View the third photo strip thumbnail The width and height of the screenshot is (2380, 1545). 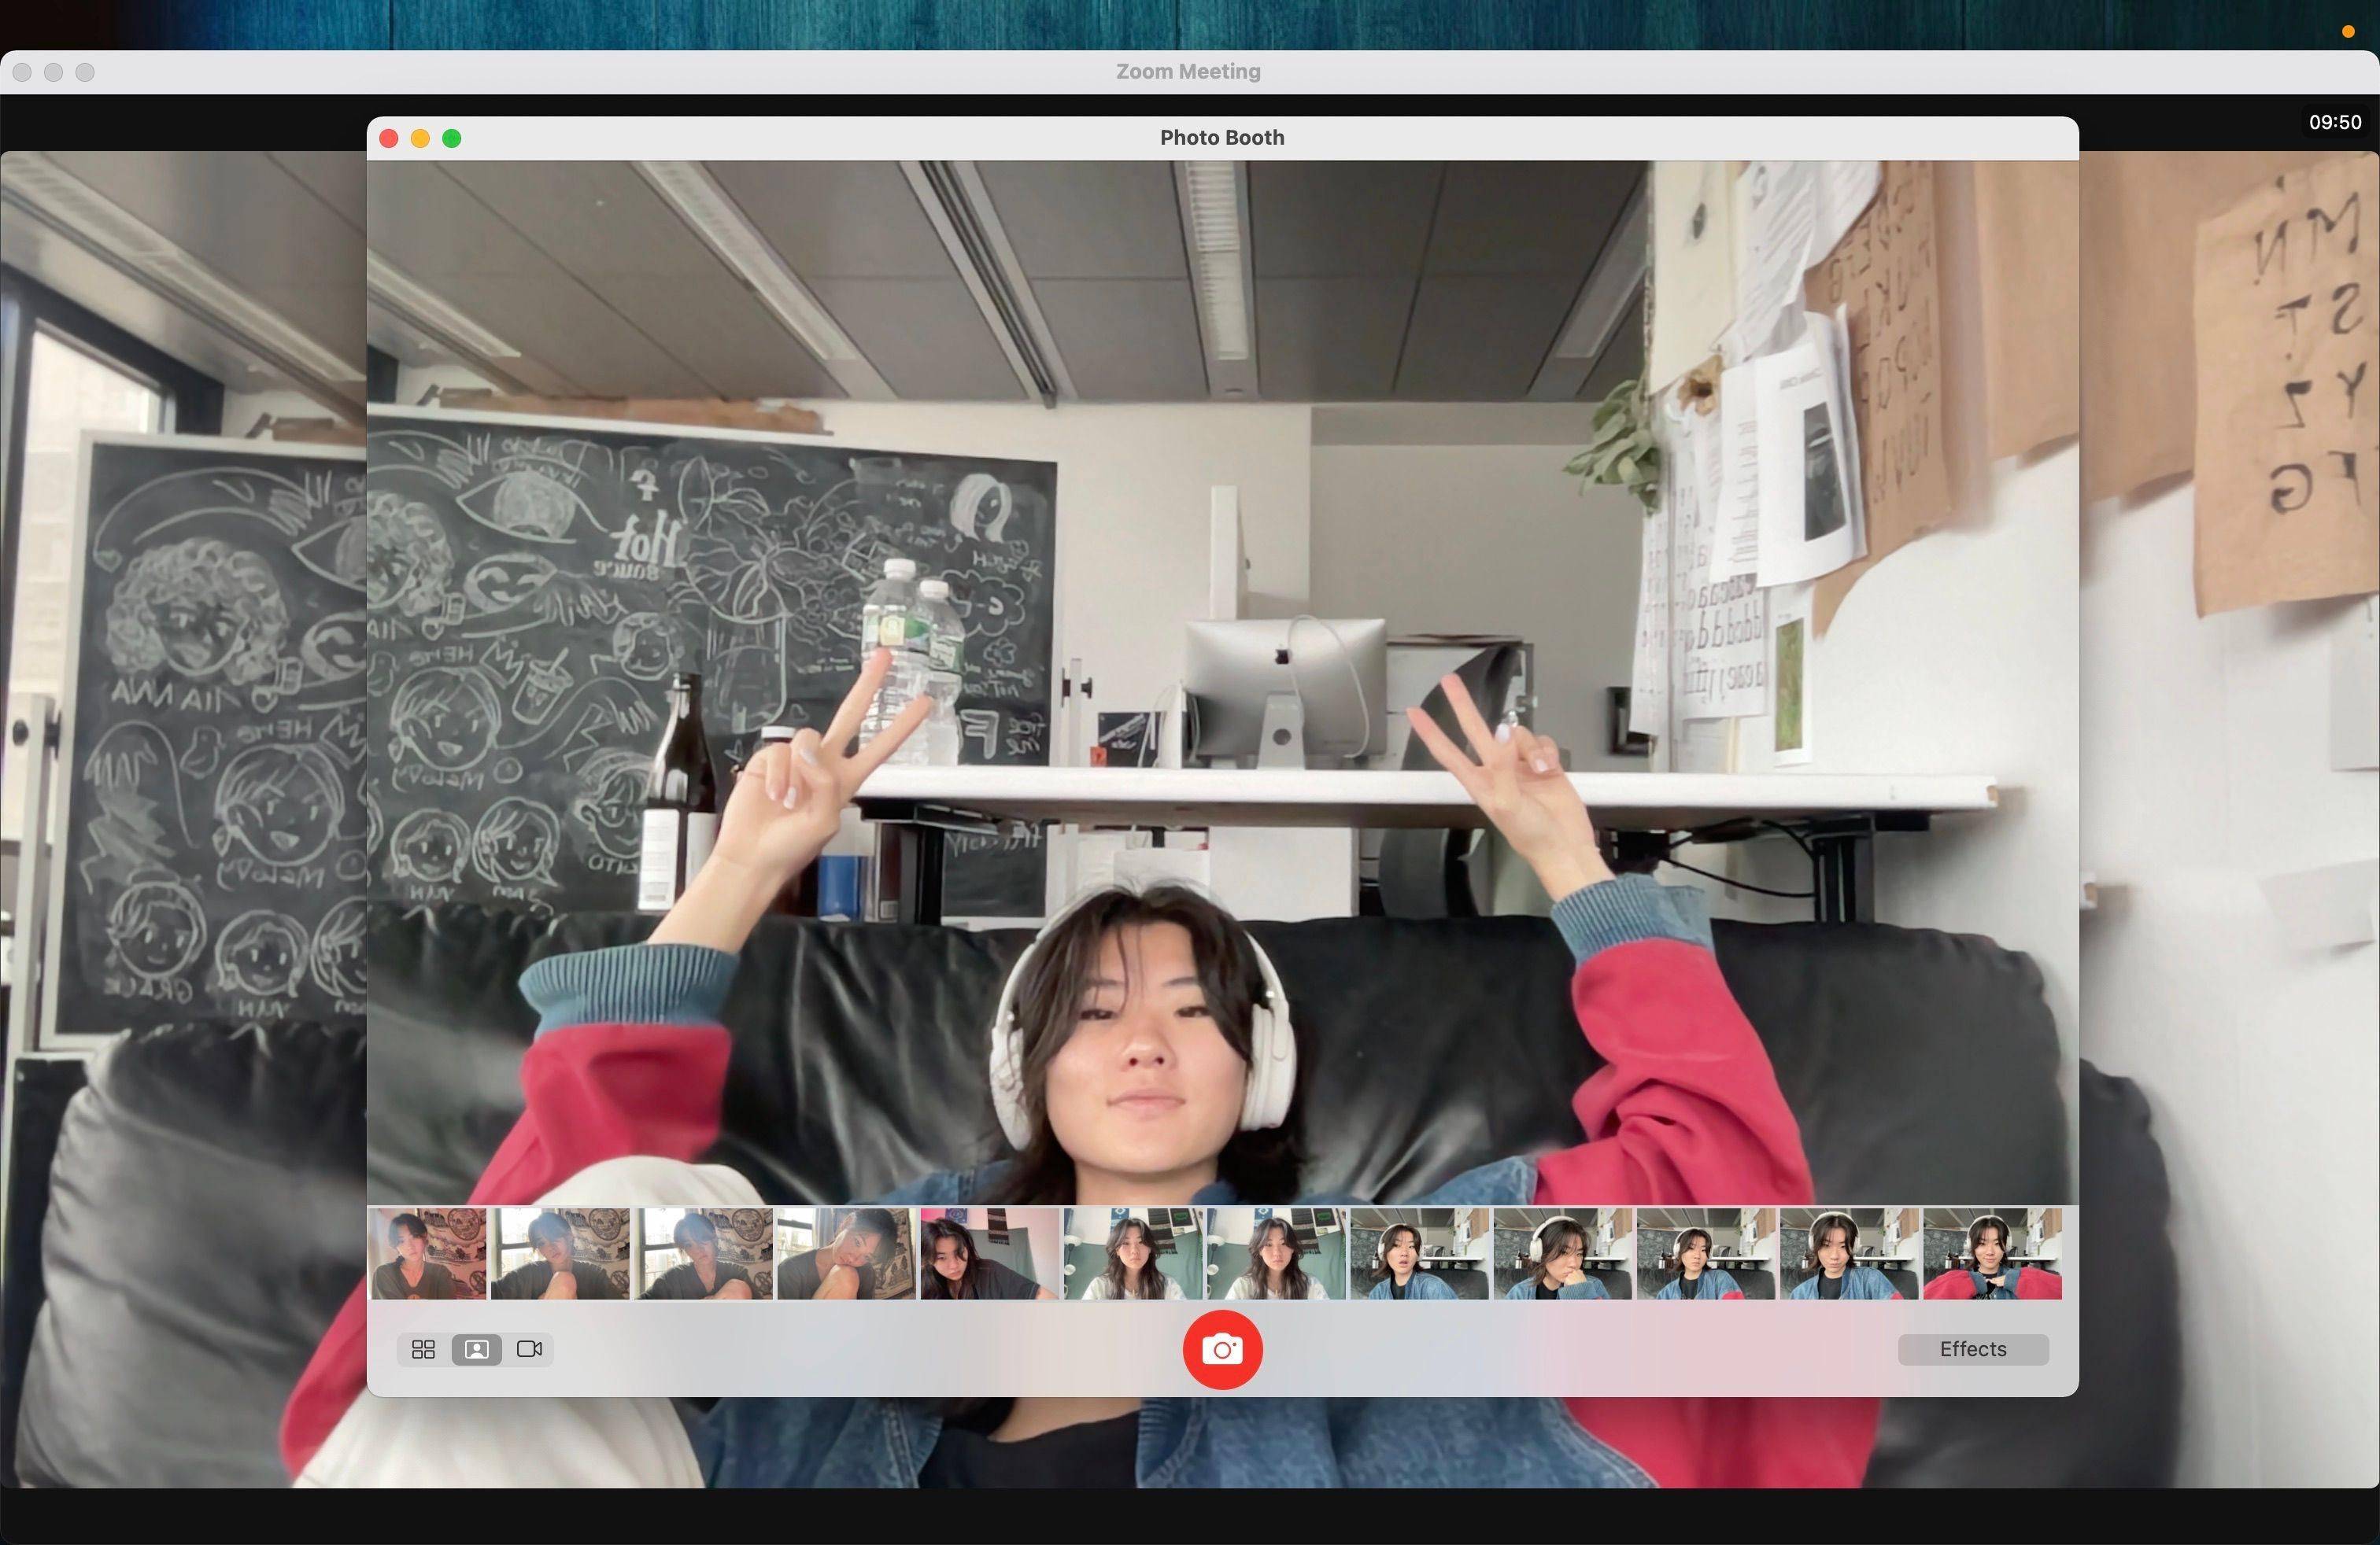704,1253
